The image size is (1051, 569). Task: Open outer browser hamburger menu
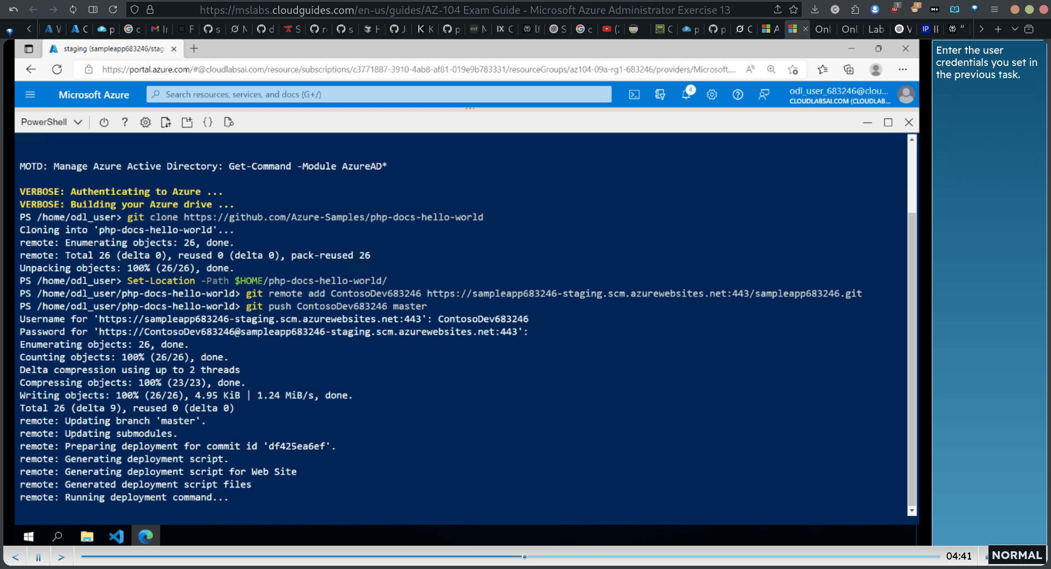click(x=995, y=9)
